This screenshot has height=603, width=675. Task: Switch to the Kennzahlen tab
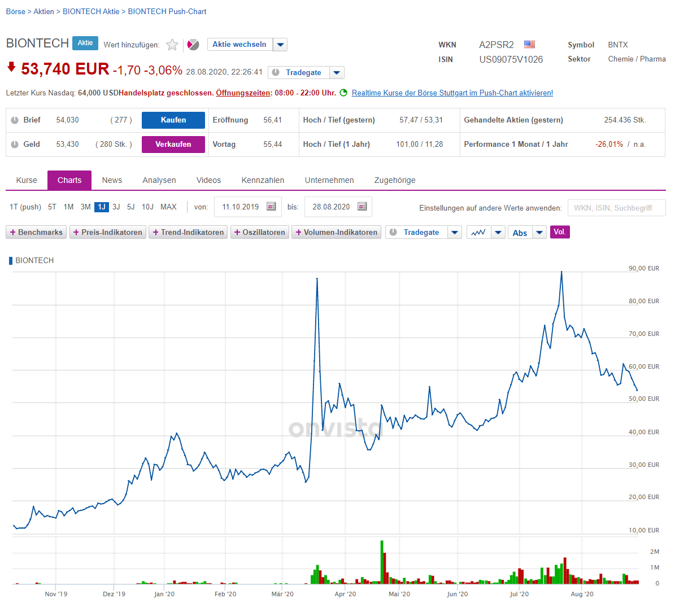[x=263, y=180]
